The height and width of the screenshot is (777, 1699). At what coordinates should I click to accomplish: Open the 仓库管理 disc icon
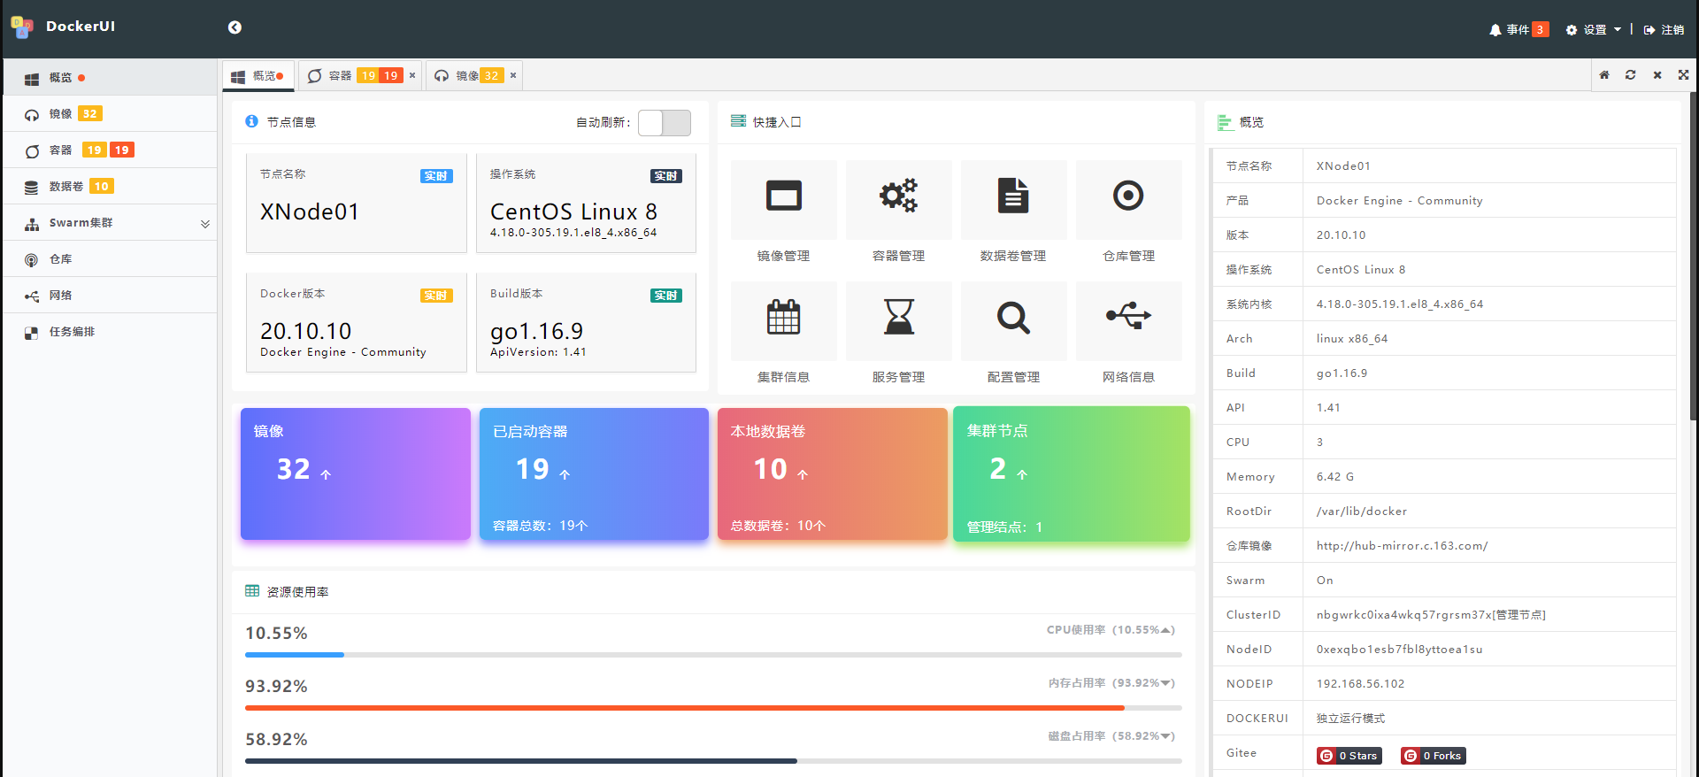(1128, 196)
